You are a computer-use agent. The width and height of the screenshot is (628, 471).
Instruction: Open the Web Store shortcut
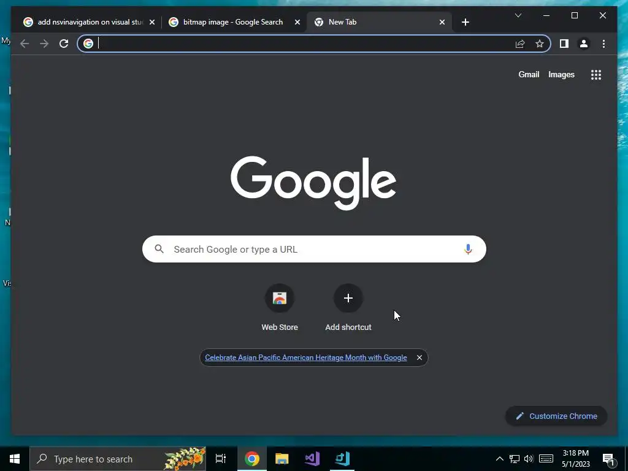280,308
